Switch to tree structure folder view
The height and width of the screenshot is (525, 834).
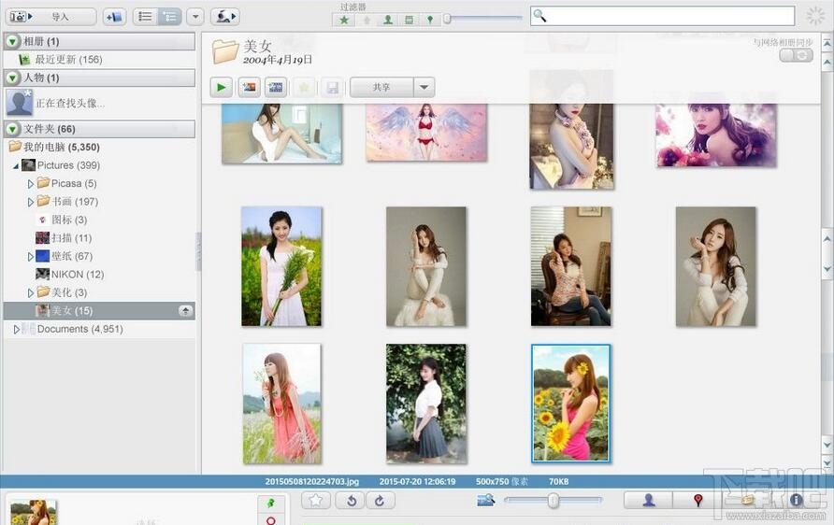pos(169,17)
